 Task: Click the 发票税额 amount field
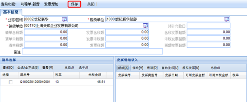pyautogui.click(x=127, y=45)
